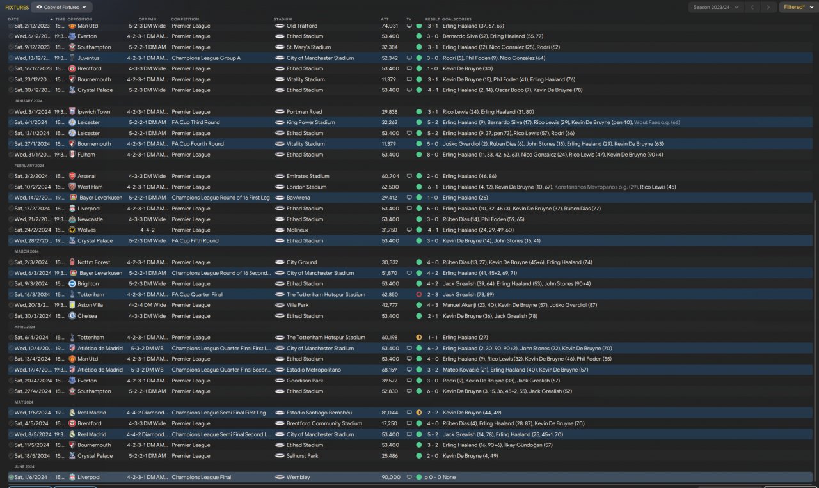The image size is (819, 488).
Task: Click the Fulham club badge
Action: (x=72, y=155)
